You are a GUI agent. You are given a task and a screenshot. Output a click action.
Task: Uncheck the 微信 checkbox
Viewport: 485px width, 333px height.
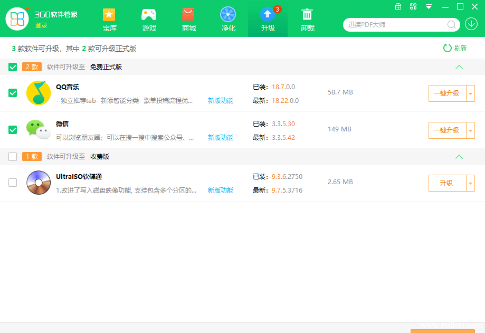pyautogui.click(x=13, y=130)
